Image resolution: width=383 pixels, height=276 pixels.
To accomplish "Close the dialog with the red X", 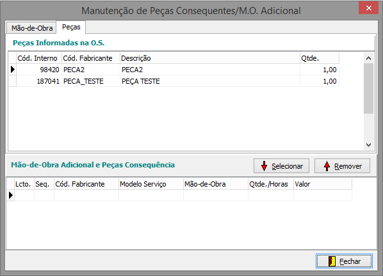I will click(x=368, y=8).
